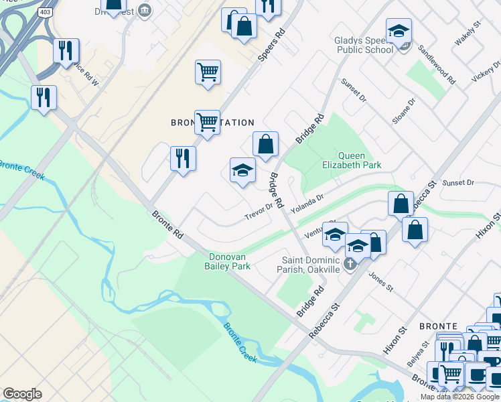501x402 pixels.
Task: Open the school marker north of Trevor Dr
Action: click(x=243, y=172)
